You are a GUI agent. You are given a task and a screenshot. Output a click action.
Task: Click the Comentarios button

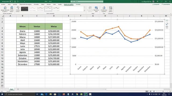166,5
